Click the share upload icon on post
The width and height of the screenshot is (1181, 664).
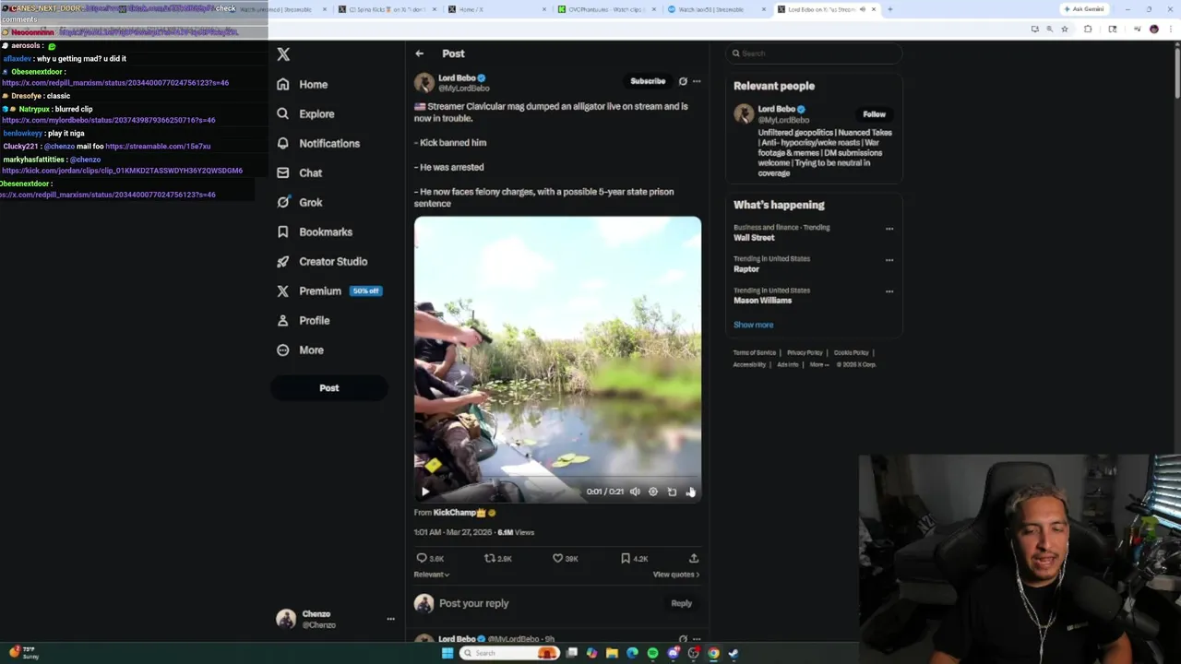point(694,558)
